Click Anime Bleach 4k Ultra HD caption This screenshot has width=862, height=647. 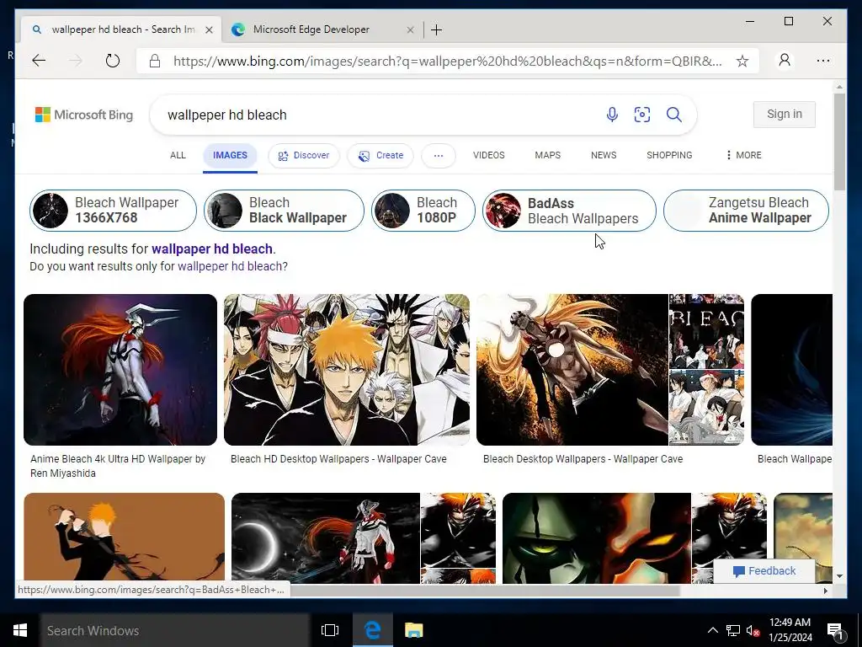tap(118, 466)
